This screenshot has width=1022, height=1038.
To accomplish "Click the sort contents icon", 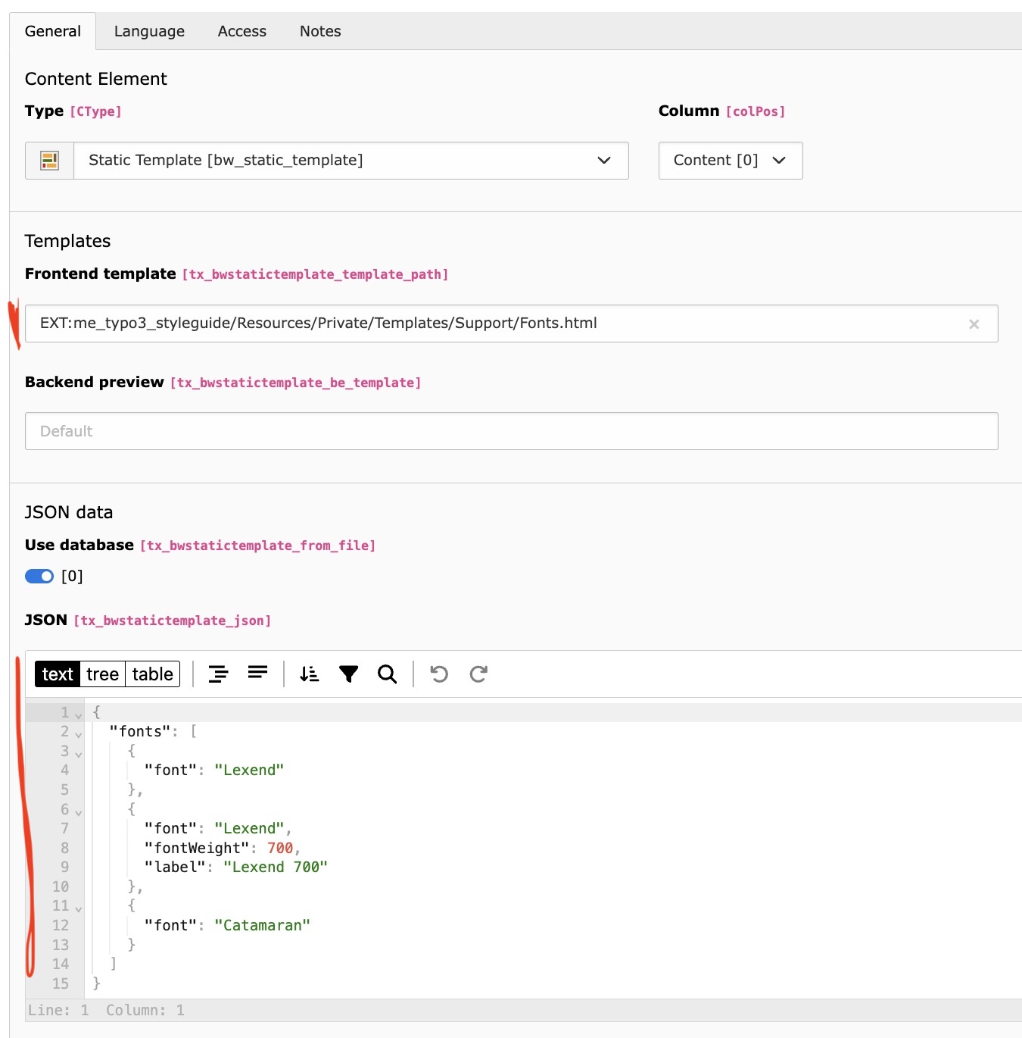I will click(x=309, y=674).
